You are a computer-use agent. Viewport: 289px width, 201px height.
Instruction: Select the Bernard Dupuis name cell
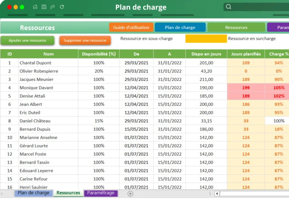[48, 129]
